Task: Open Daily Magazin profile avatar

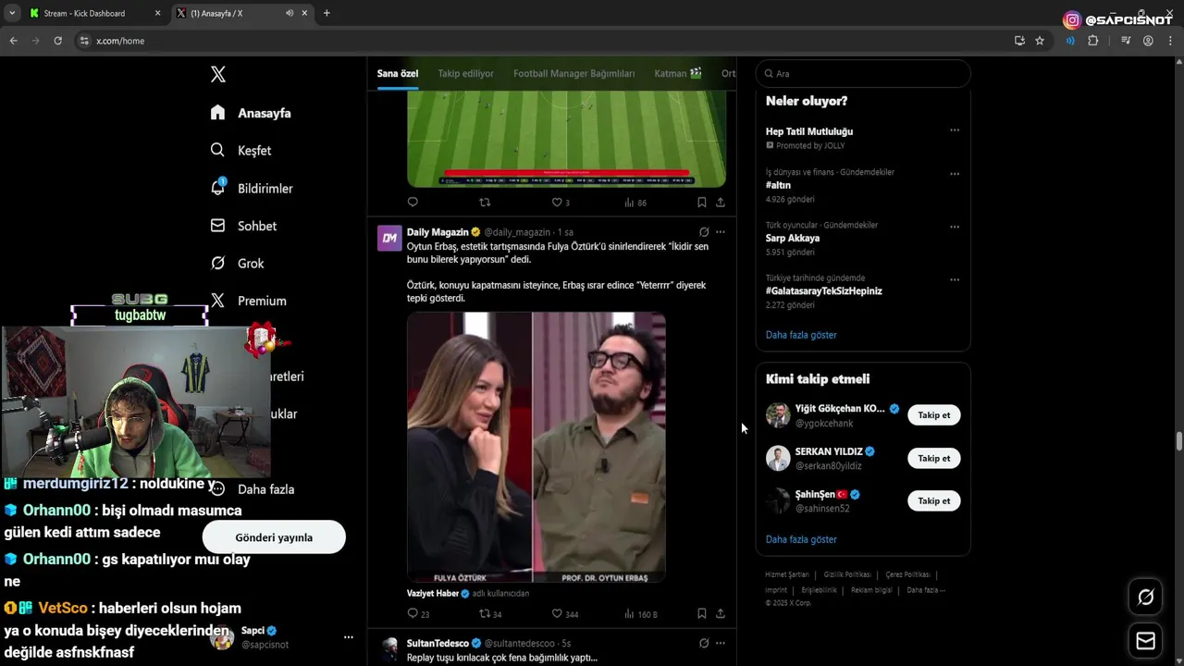Action: coord(389,238)
